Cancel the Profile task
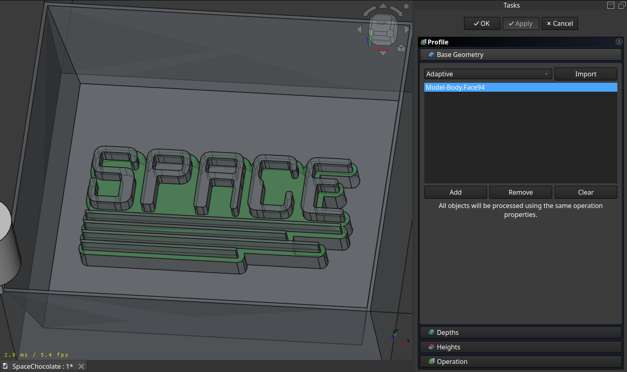Viewport: 627px width, 372px height. coord(559,23)
